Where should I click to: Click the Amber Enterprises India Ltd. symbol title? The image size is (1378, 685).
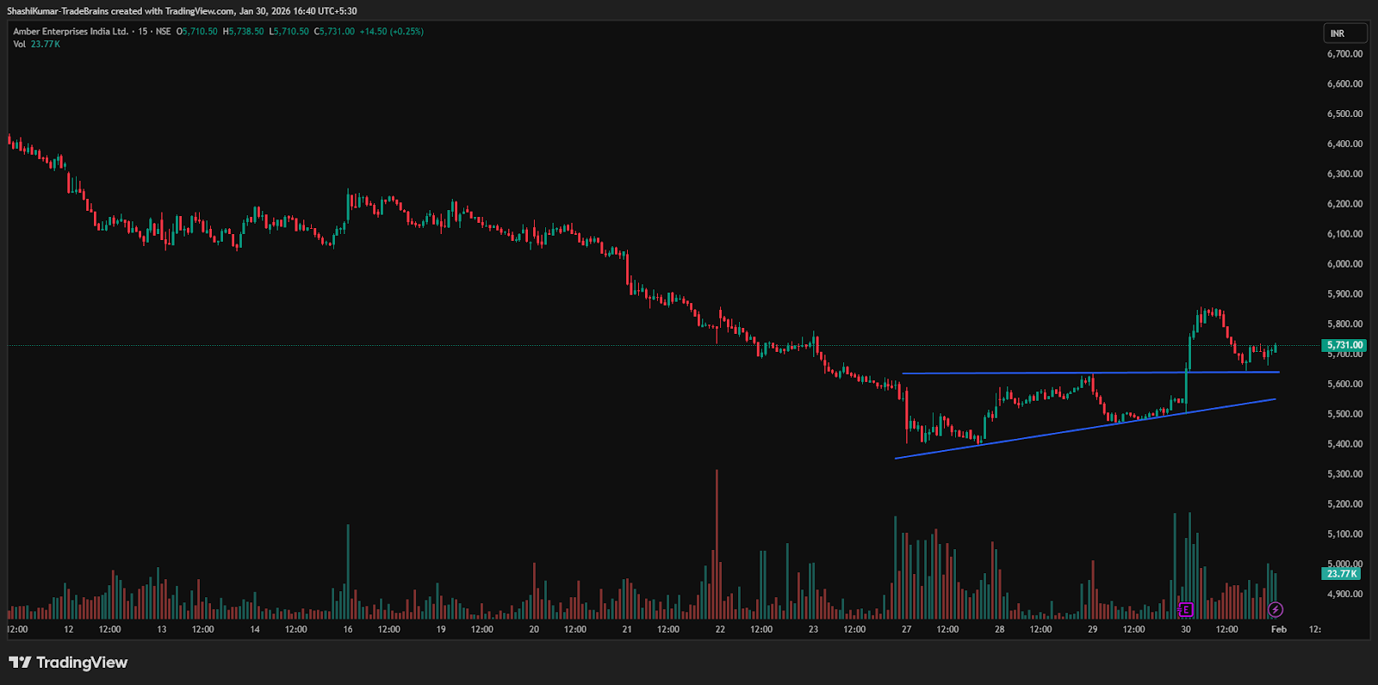pyautogui.click(x=71, y=32)
